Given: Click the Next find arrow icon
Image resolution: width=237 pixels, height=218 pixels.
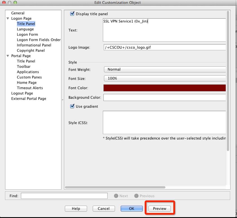Looking at the screenshot, I should click(x=116, y=196).
